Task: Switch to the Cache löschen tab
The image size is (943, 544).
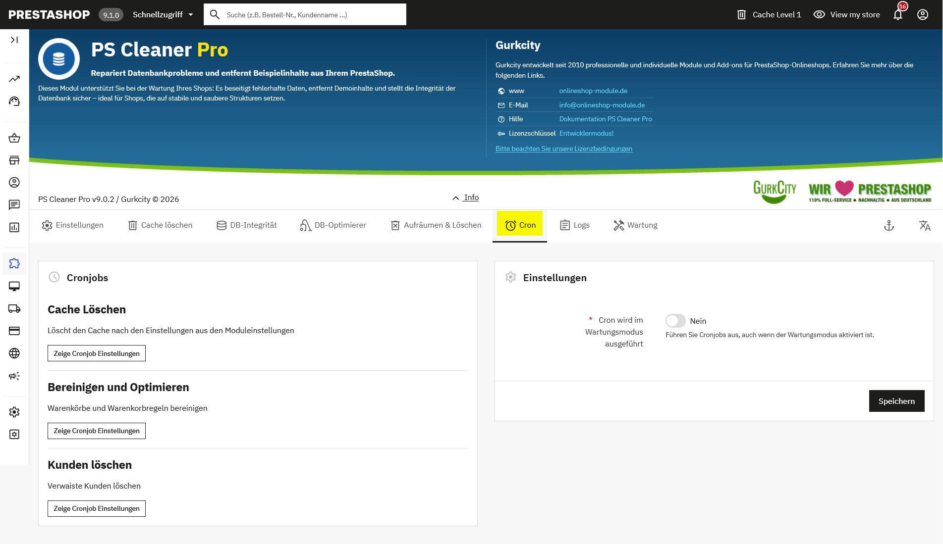Action: [x=160, y=225]
